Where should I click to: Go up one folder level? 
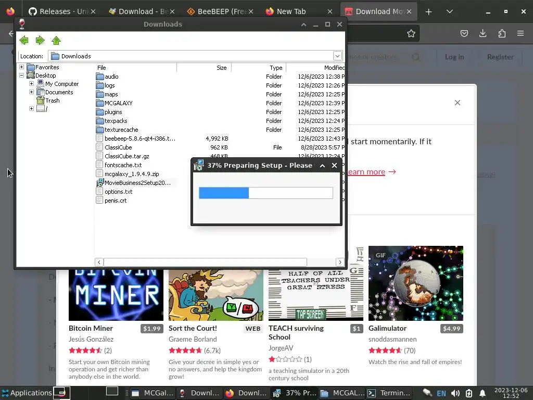56,41
